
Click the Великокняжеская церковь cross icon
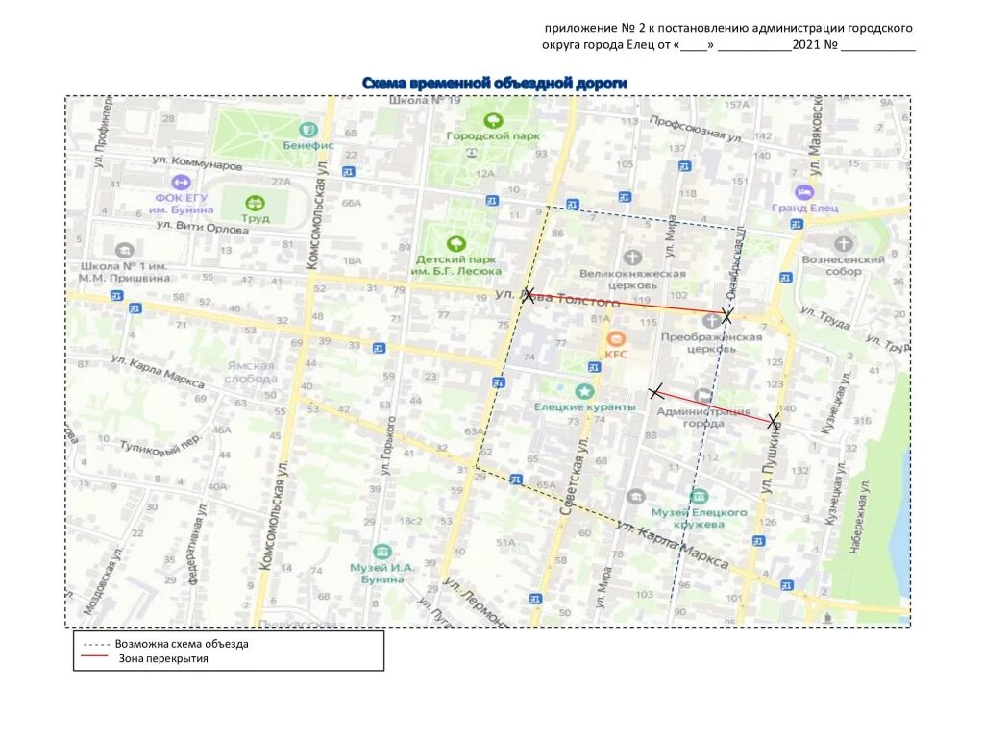pyautogui.click(x=632, y=257)
